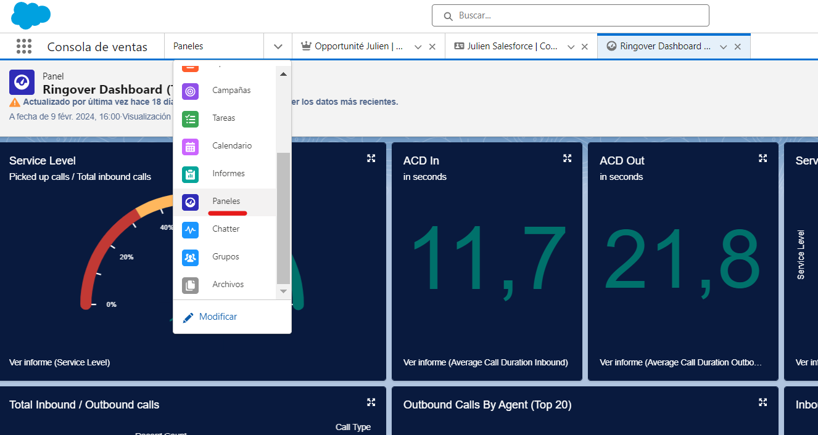Click the 20% gauge label
Screen dimensions: 818x435
[126, 257]
